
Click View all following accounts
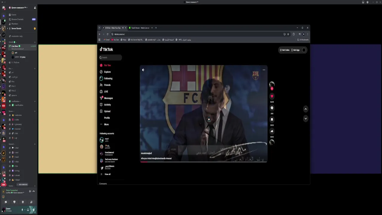[105, 174]
